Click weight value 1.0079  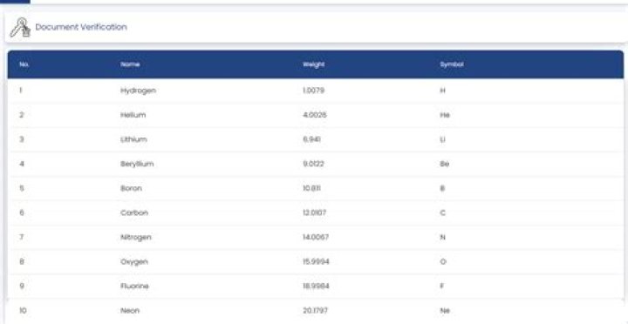[313, 91]
